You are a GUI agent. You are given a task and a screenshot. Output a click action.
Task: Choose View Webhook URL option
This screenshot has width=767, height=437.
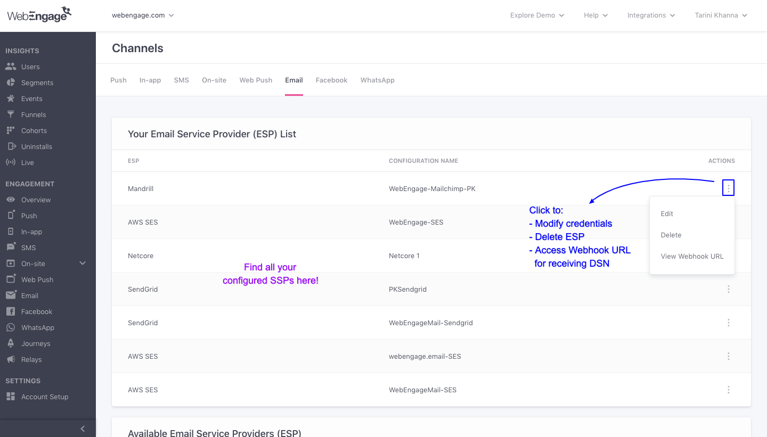pyautogui.click(x=692, y=256)
